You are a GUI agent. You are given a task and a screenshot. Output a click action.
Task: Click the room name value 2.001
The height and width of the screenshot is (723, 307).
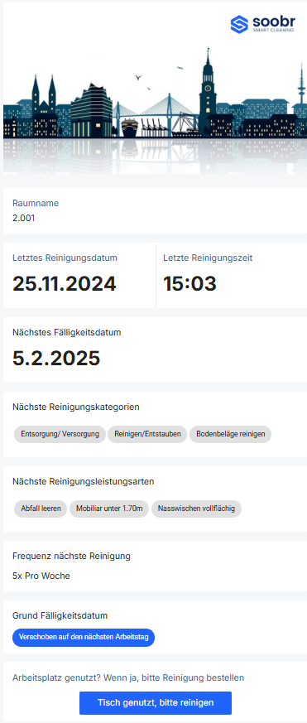[x=23, y=218]
